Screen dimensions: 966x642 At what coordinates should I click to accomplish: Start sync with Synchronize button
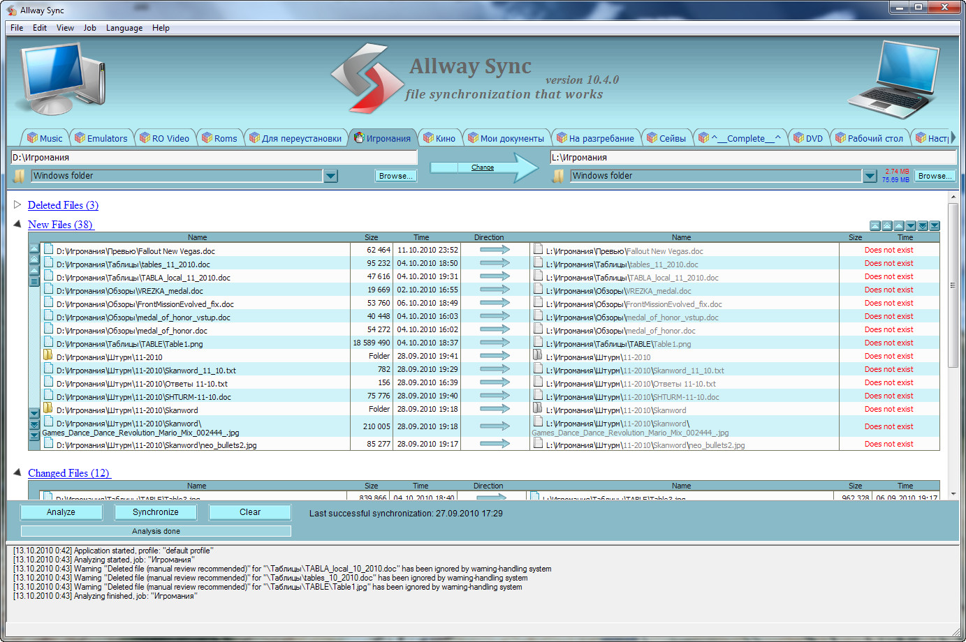(x=155, y=512)
